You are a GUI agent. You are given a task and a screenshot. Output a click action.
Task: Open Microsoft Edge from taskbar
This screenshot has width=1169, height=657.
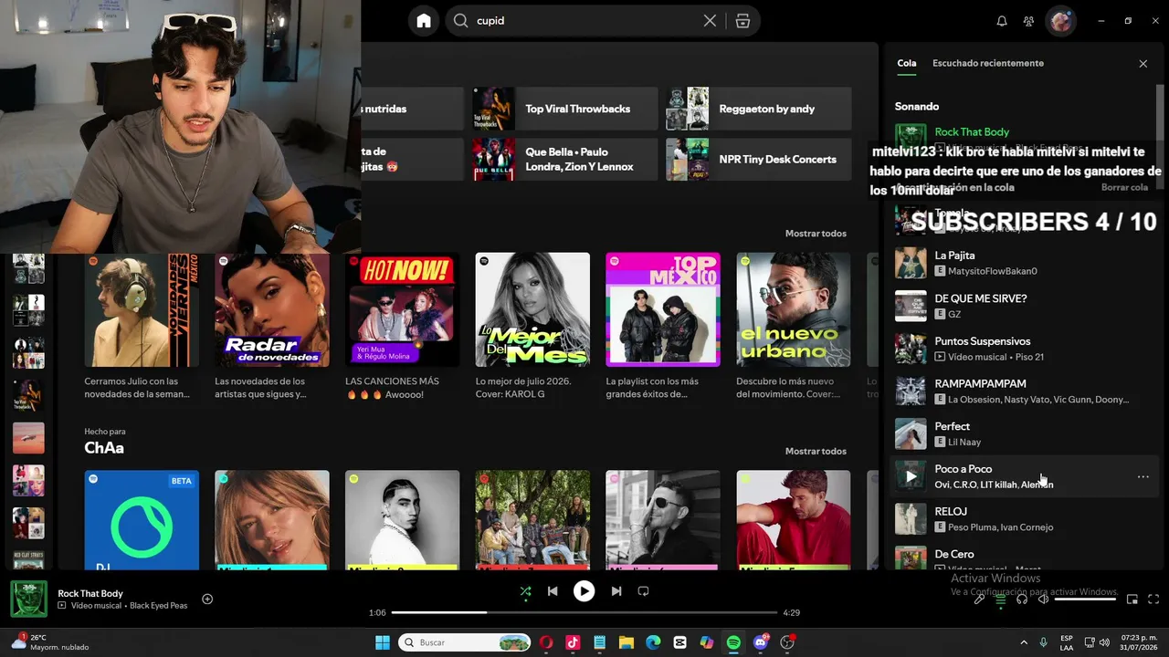tap(653, 642)
